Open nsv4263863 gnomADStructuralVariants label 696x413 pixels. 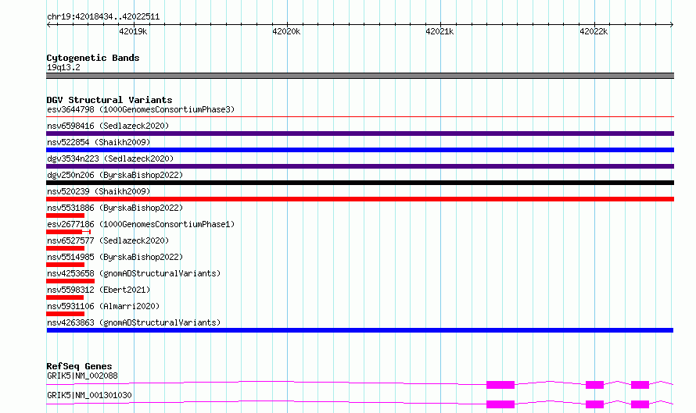click(x=134, y=322)
